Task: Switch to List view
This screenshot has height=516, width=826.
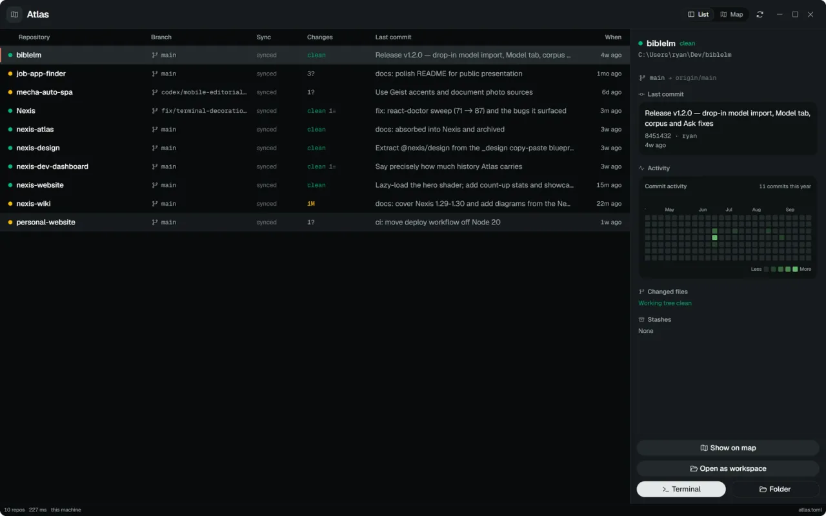Action: point(698,14)
